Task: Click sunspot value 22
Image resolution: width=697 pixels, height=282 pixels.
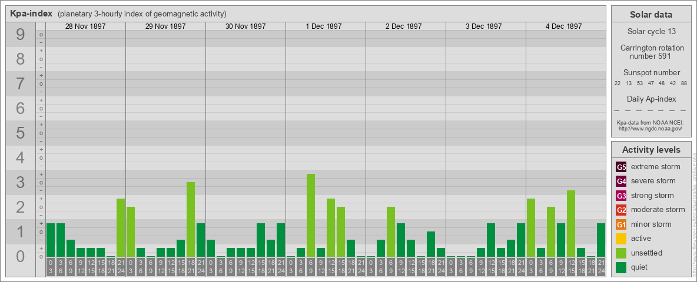Action: point(618,83)
